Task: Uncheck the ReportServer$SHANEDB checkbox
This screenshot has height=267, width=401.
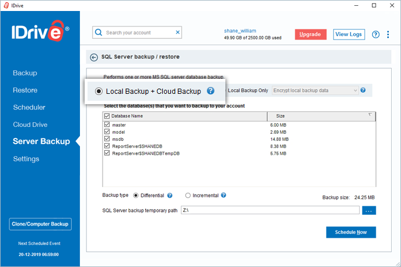Action: 107,146
